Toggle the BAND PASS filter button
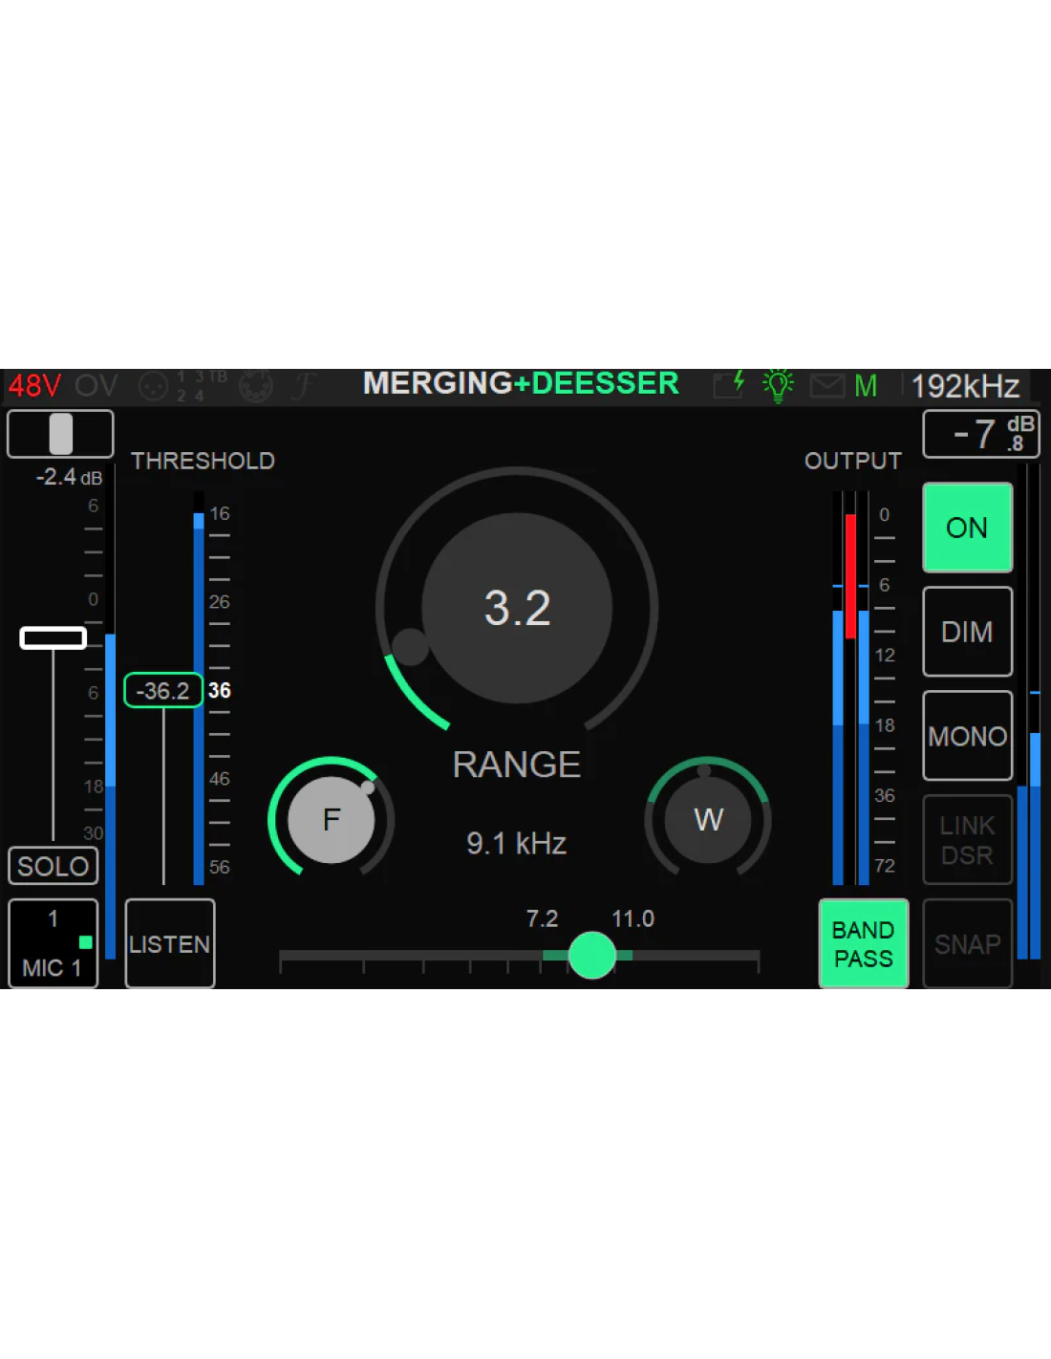This screenshot has width=1051, height=1359. pos(864,944)
